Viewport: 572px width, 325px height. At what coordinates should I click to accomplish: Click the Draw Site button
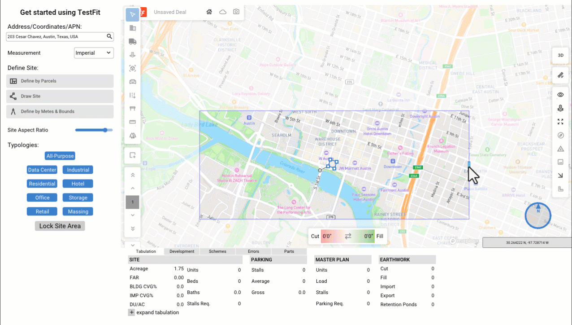[x=60, y=97]
